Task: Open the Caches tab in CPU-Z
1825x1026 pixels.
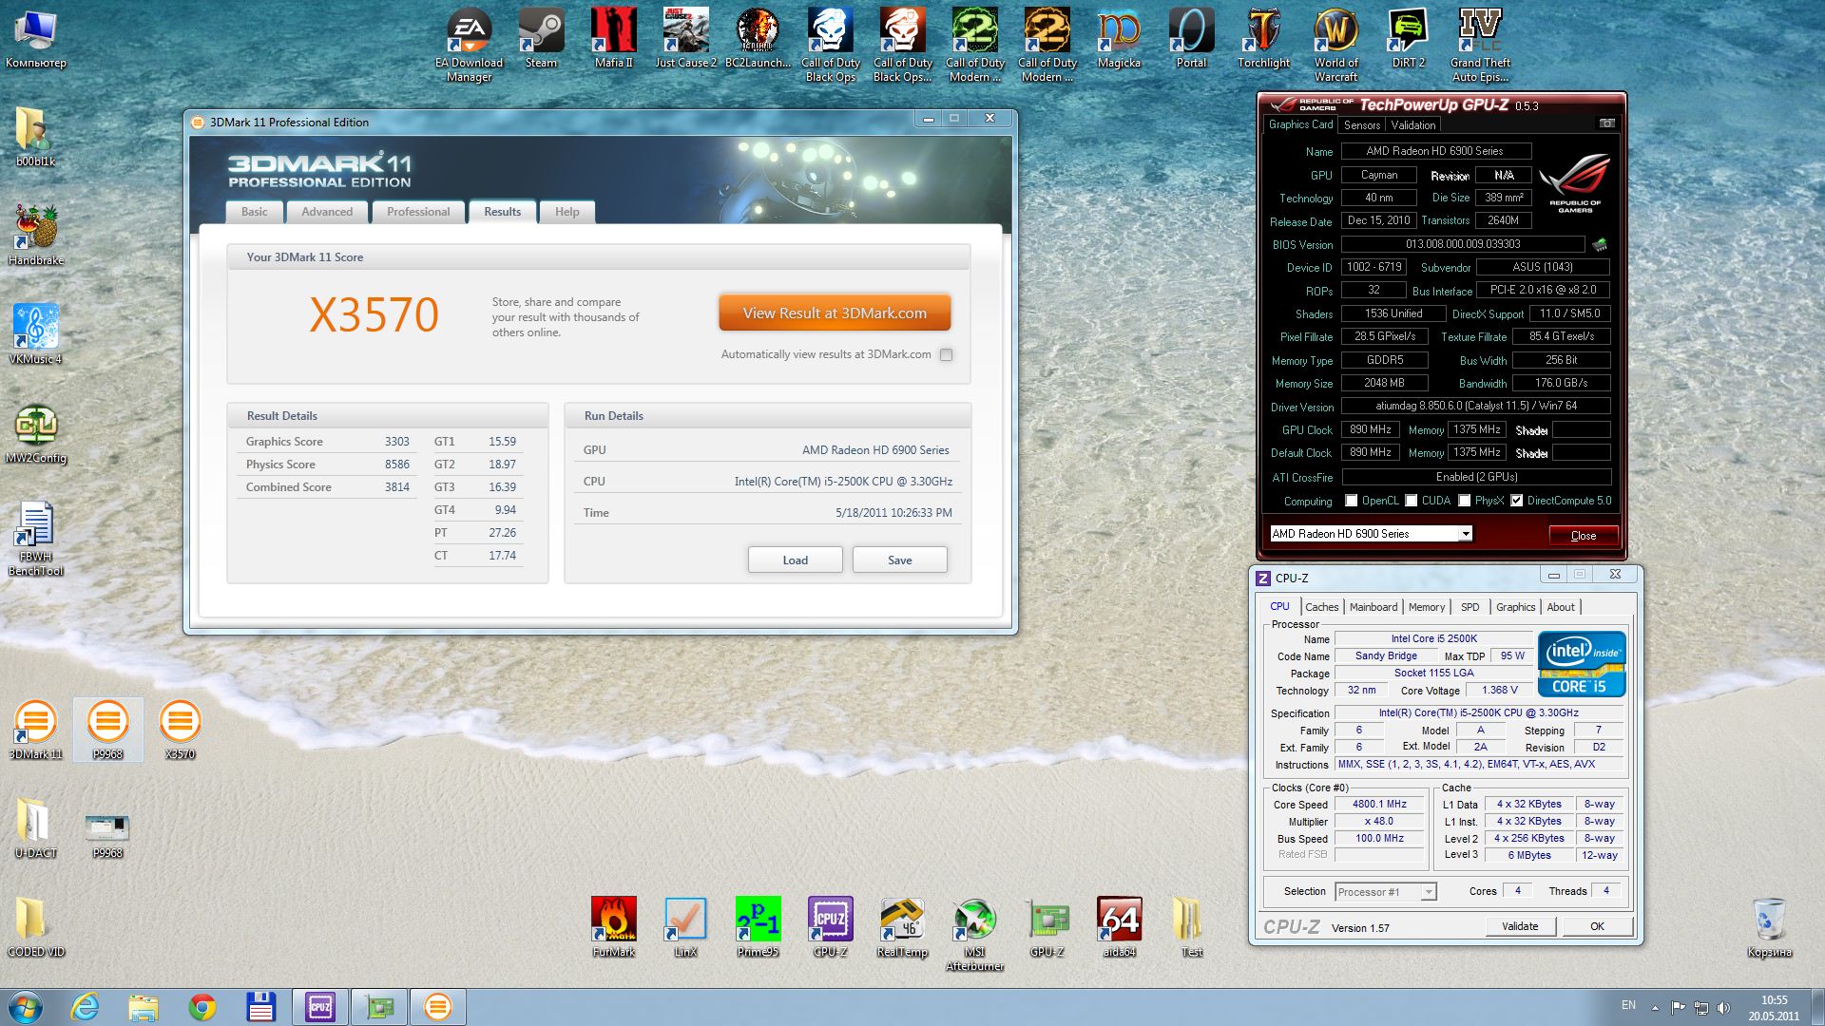Action: coord(1321,607)
